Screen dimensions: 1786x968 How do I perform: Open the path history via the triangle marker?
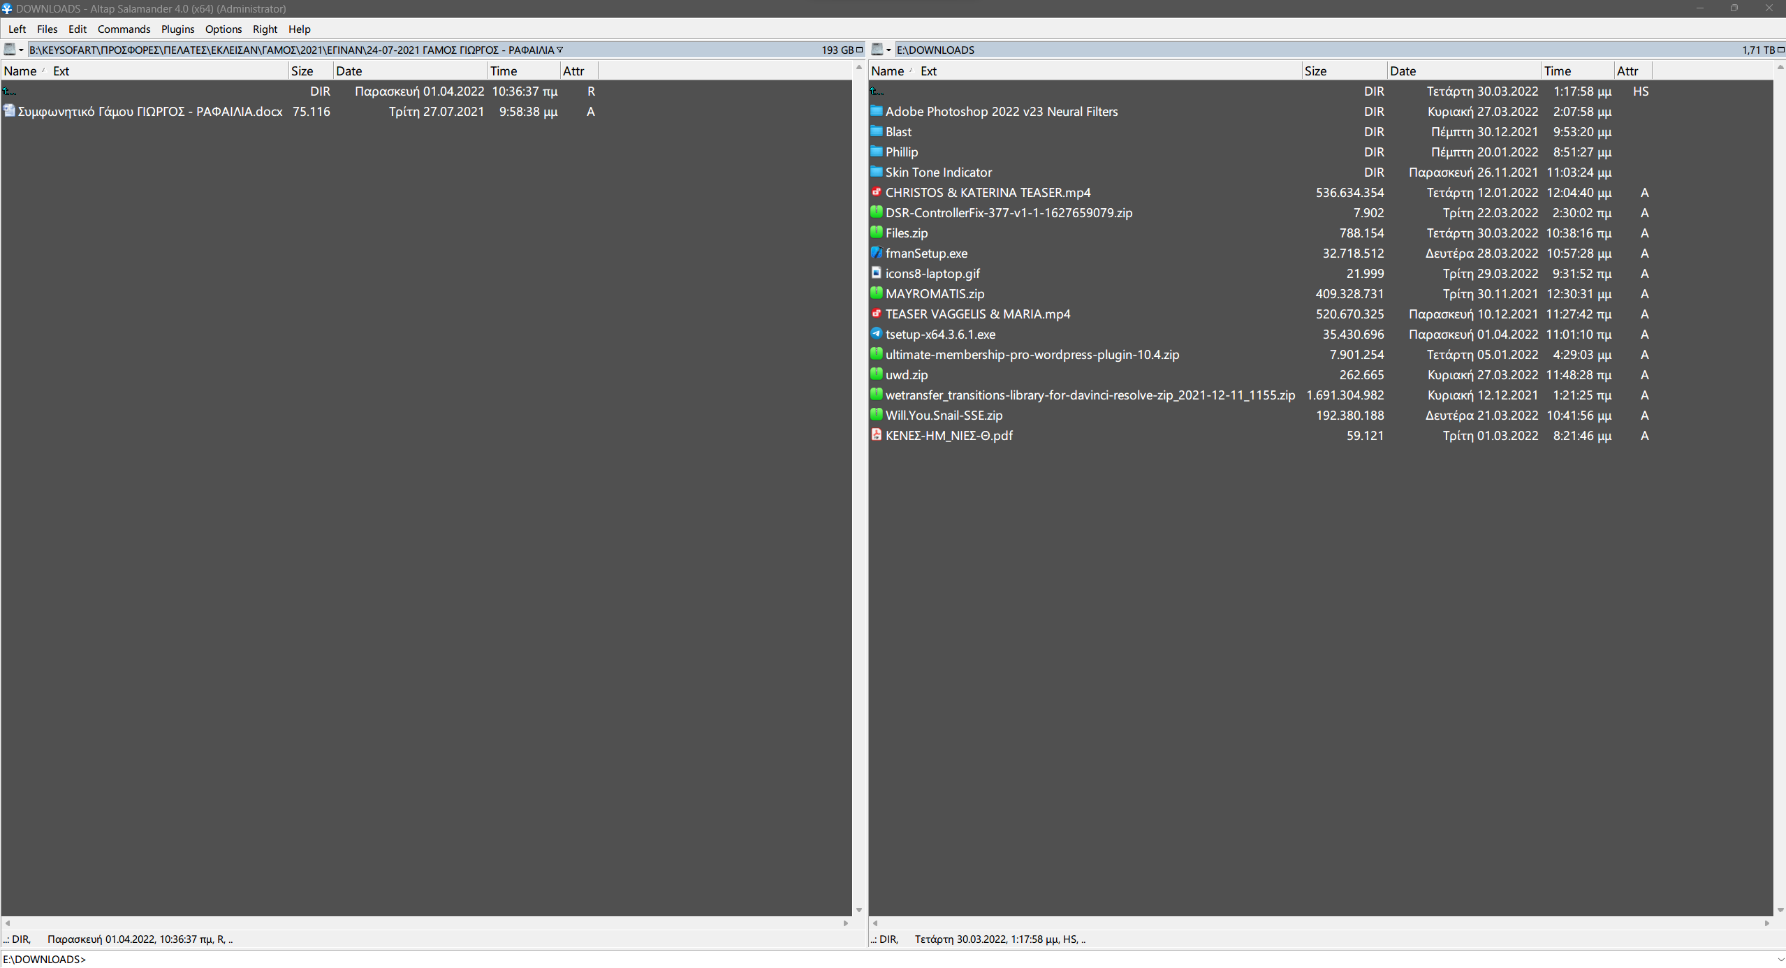[x=560, y=50]
